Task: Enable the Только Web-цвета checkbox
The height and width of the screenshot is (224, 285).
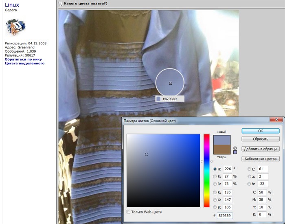Action: click(x=129, y=212)
